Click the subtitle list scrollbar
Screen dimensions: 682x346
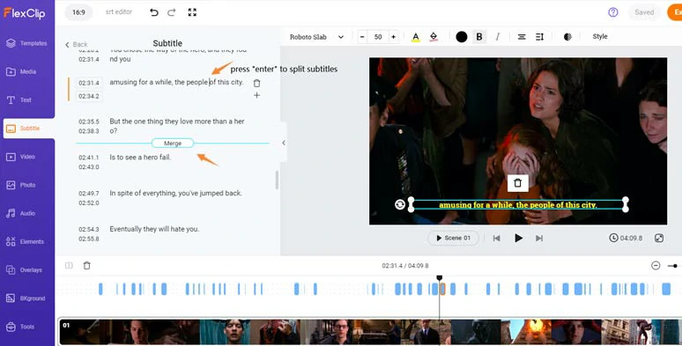tap(277, 180)
